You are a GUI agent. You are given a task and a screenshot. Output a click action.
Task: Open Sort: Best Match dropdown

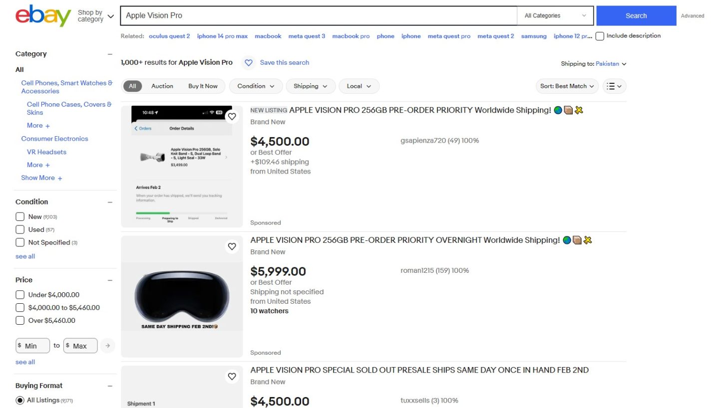tap(567, 86)
